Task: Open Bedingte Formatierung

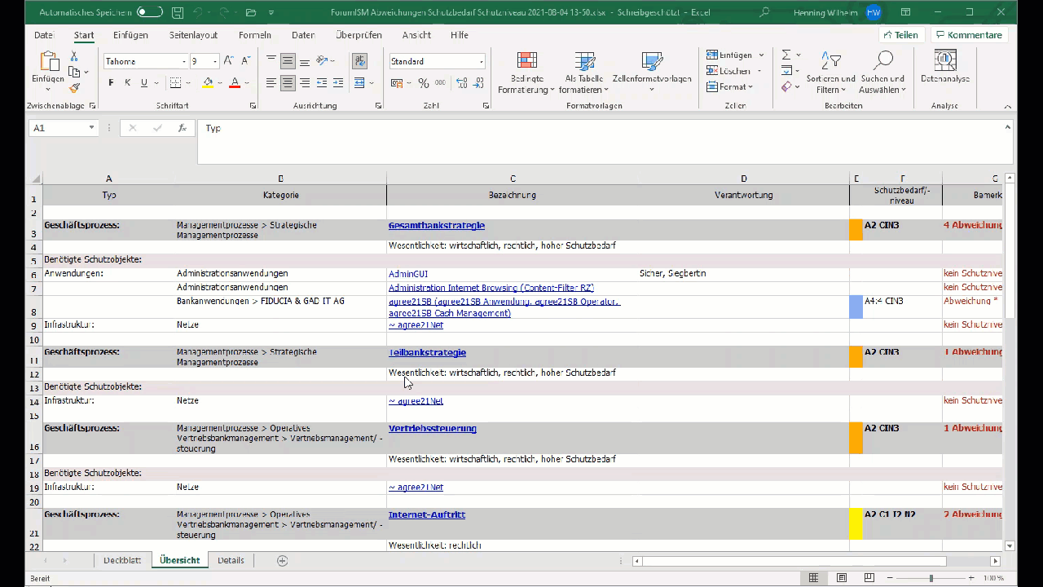Action: coord(526,69)
